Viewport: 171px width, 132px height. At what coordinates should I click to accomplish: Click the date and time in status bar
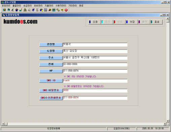pyautogui.click(x=153, y=129)
